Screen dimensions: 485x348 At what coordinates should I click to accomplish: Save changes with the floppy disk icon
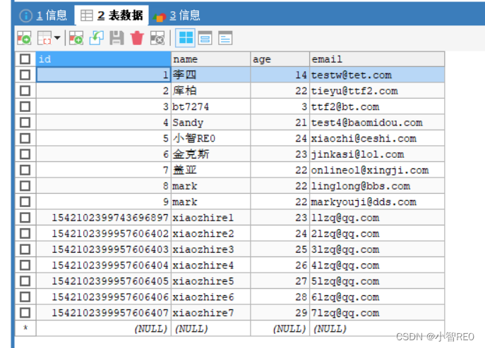pos(116,38)
